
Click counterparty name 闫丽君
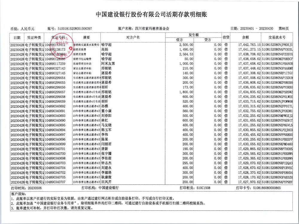(x=106, y=144)
